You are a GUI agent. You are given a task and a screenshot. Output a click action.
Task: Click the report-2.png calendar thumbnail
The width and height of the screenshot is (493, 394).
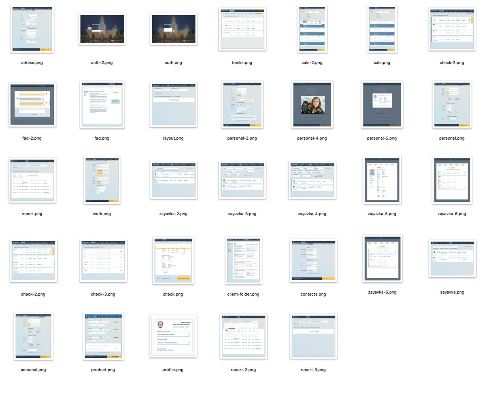pyautogui.click(x=243, y=336)
